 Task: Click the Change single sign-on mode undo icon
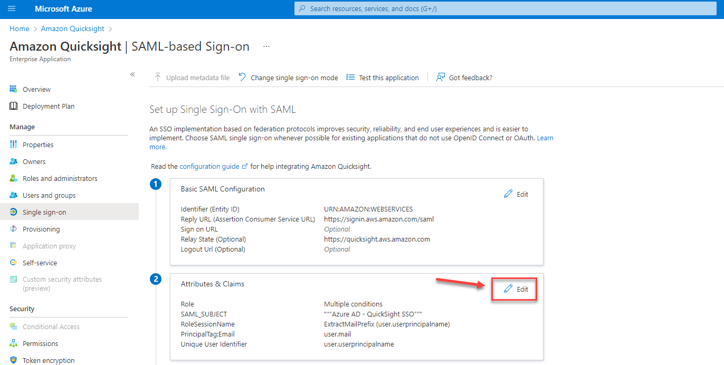(x=242, y=78)
